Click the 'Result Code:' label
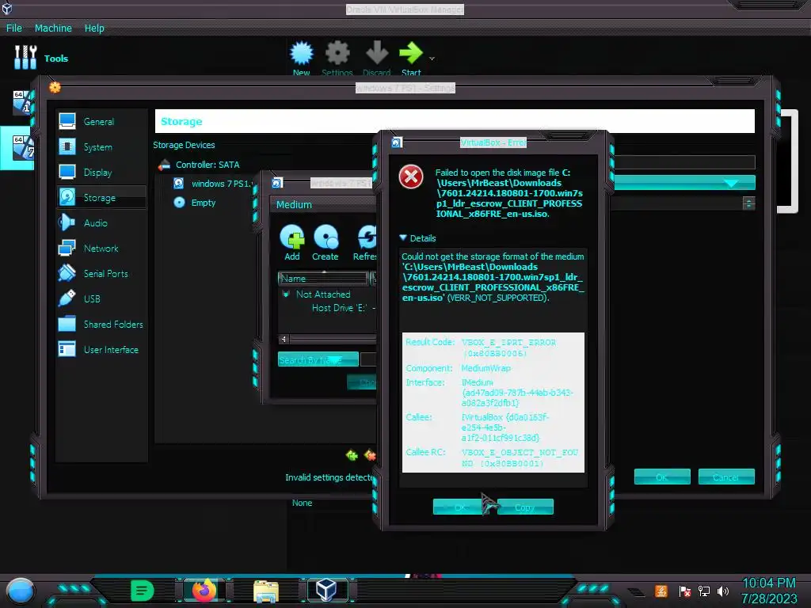 pyautogui.click(x=430, y=342)
